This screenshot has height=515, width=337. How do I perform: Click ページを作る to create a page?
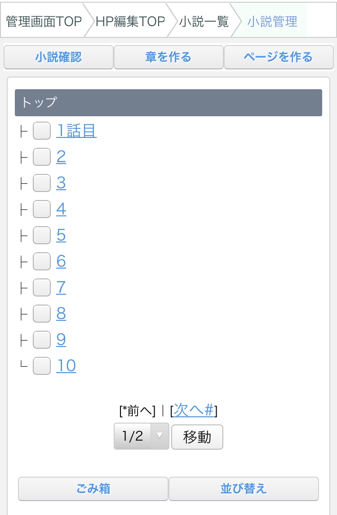(x=278, y=57)
